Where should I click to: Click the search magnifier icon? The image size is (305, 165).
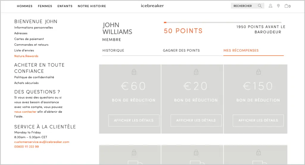click(260, 6)
